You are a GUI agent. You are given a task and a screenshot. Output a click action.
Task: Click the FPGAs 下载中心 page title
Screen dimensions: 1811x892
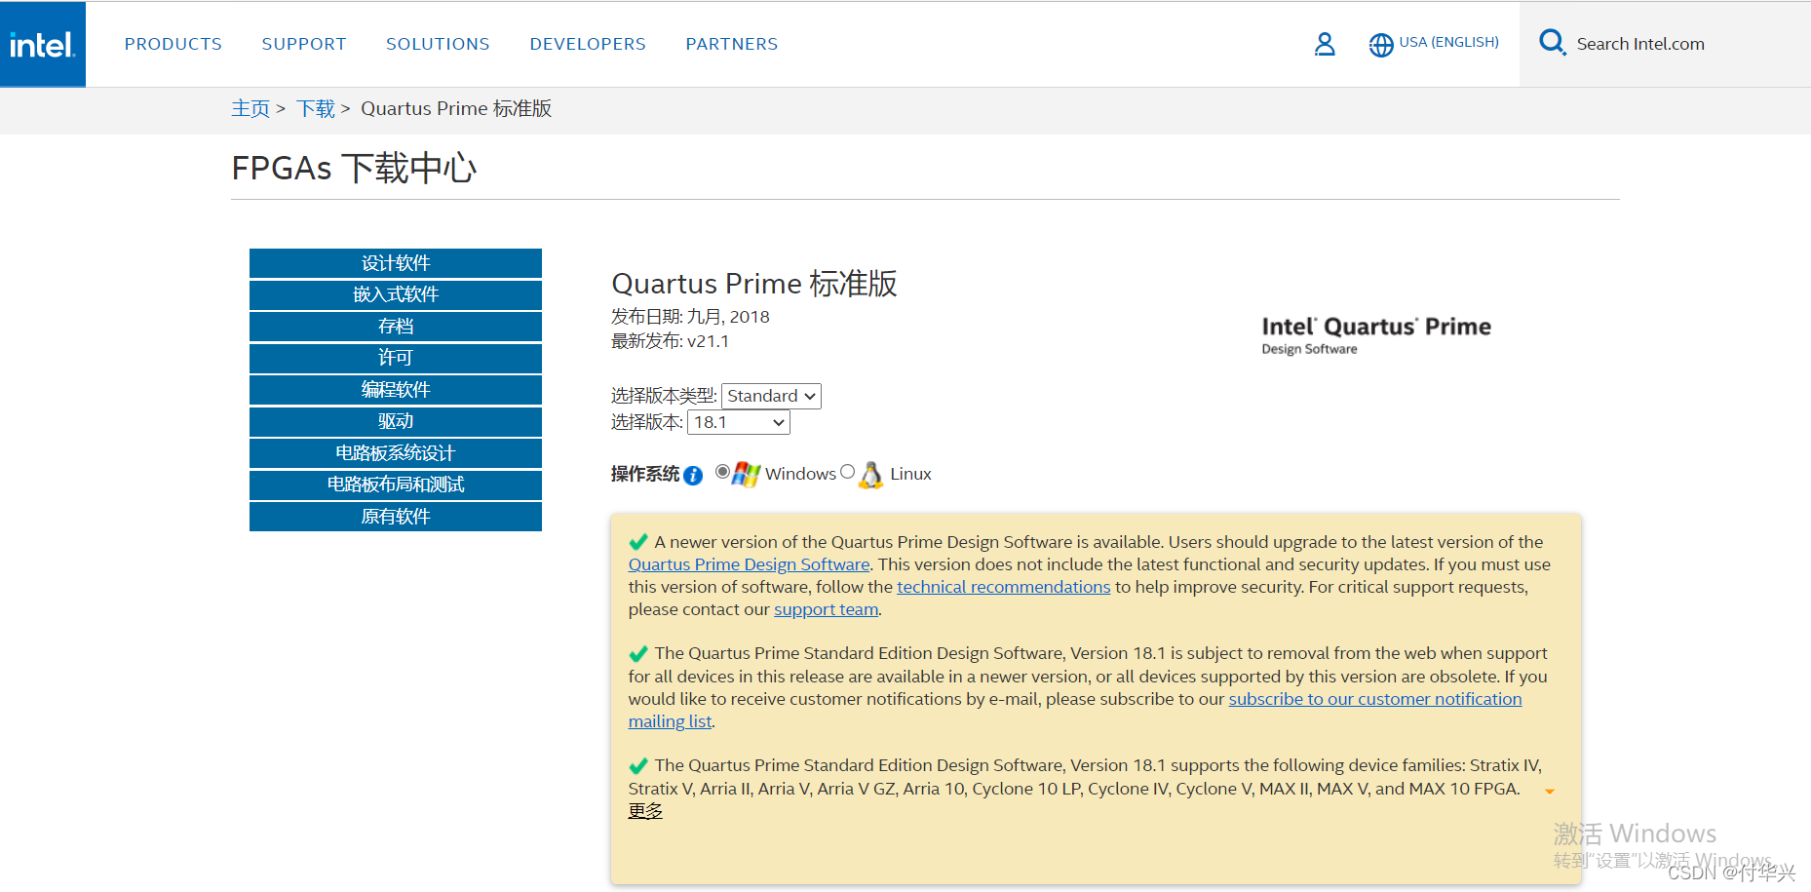tap(354, 169)
